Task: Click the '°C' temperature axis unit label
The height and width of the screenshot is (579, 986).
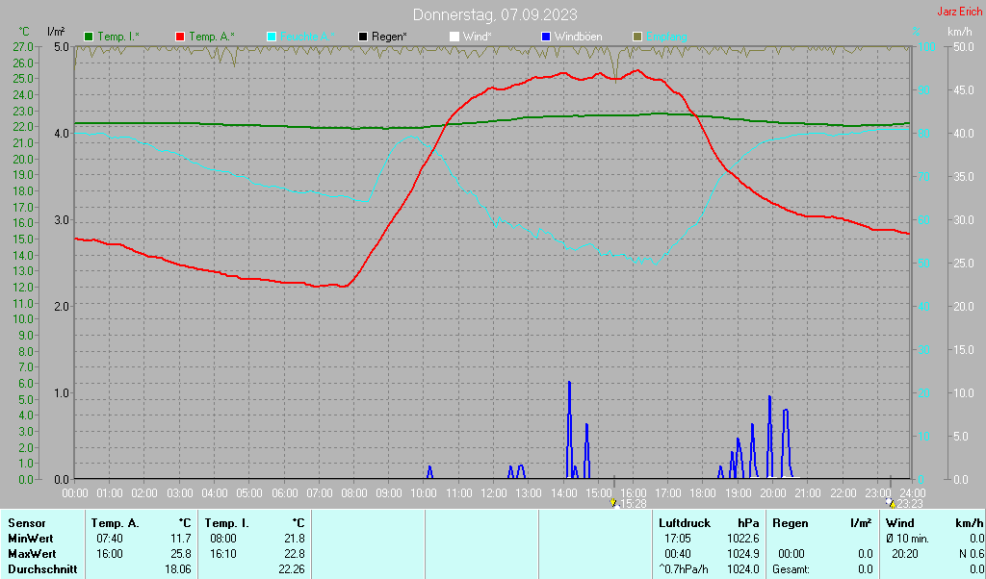Action: point(24,32)
